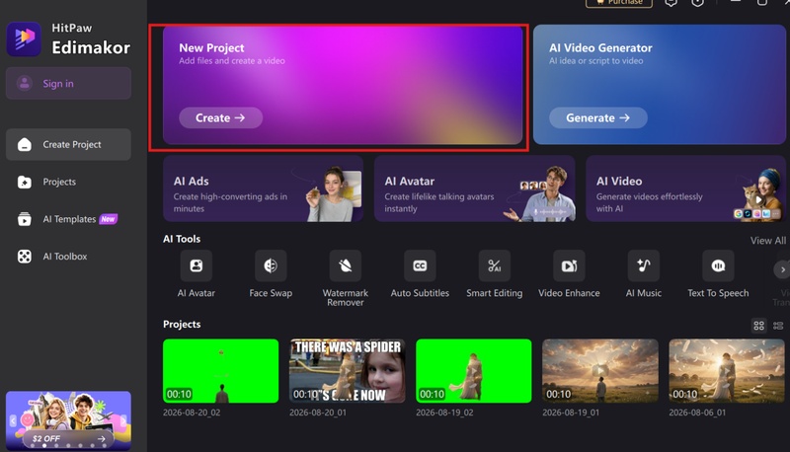790x452 pixels.
Task: Click the AI Templates sidebar icon
Action: click(24, 219)
